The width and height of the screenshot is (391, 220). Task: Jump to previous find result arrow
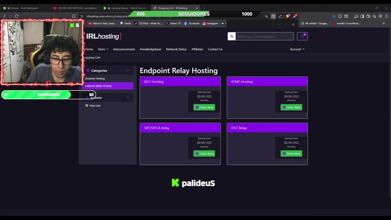point(278,24)
